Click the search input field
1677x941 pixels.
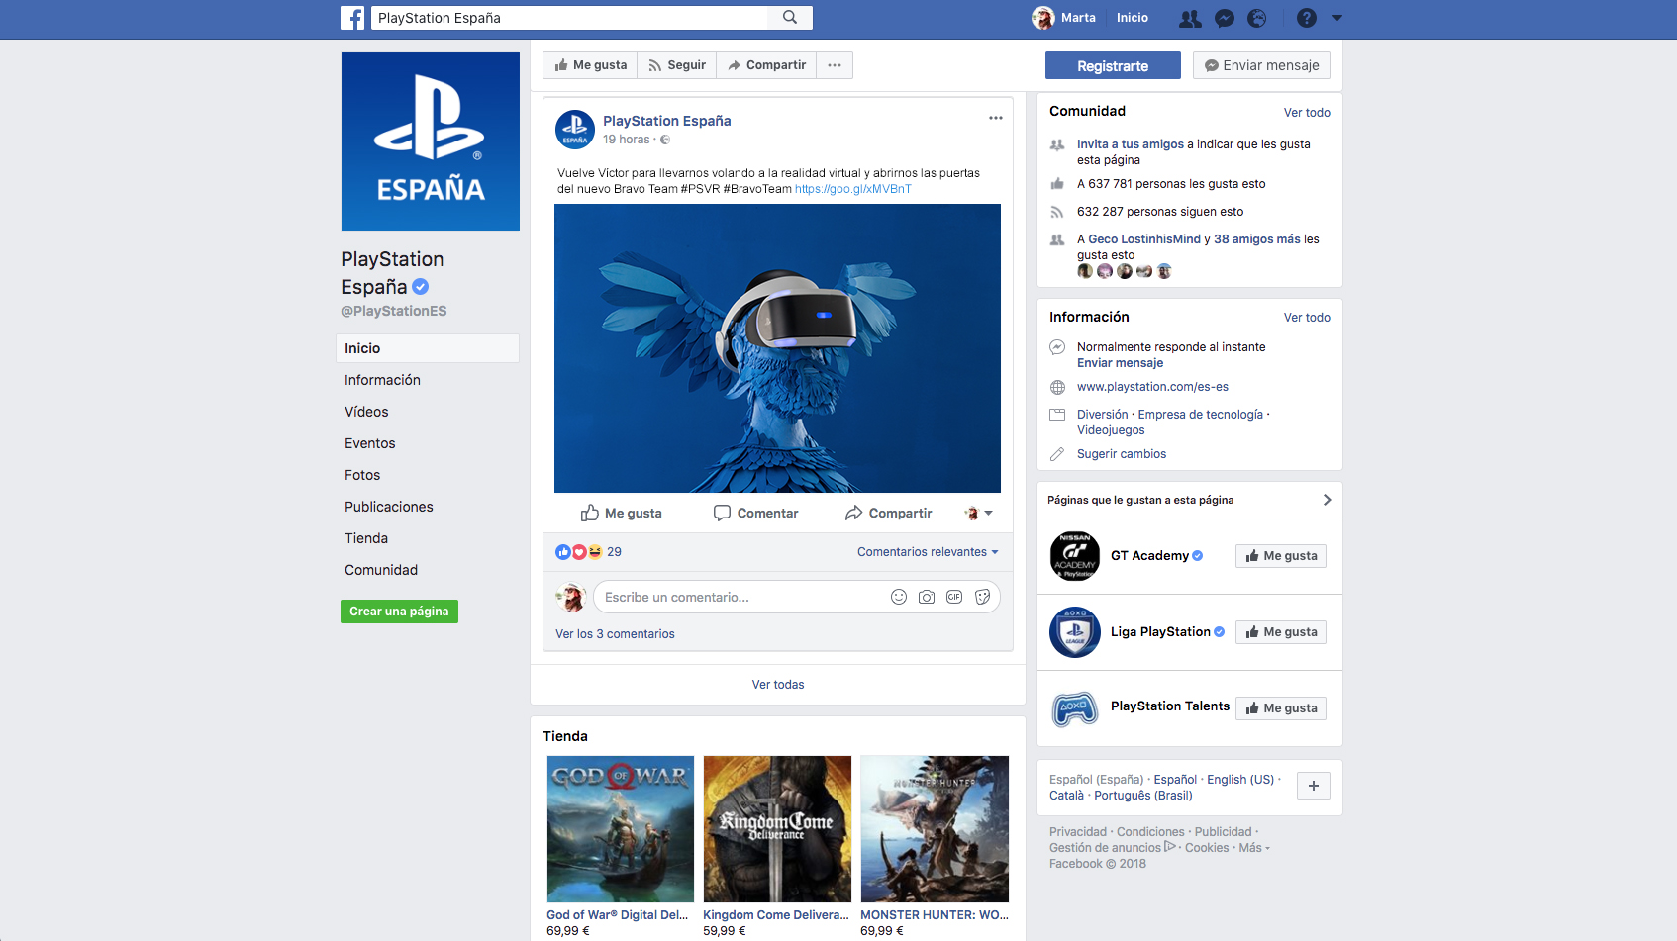(x=569, y=17)
